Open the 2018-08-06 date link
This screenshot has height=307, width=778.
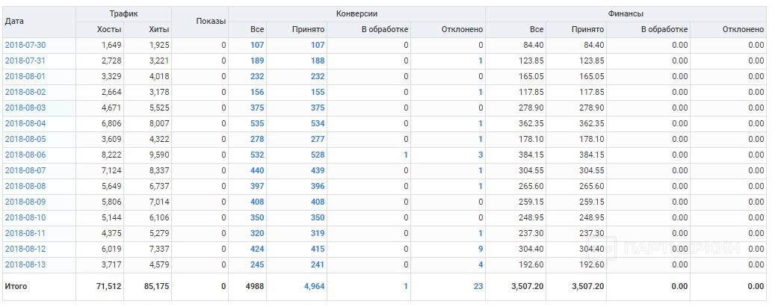(x=25, y=155)
